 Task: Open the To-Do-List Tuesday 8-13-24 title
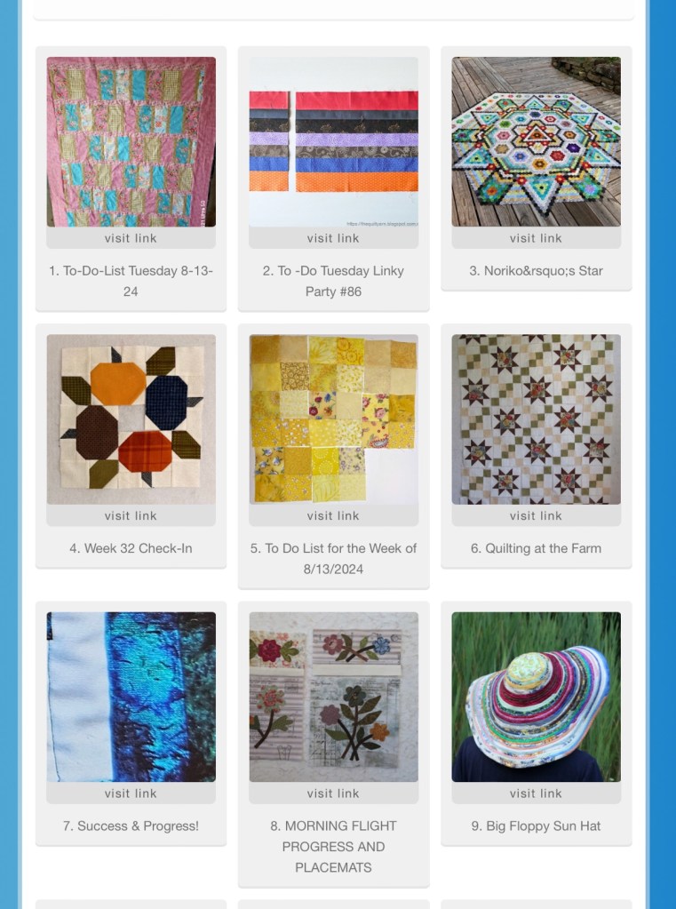[x=131, y=281]
